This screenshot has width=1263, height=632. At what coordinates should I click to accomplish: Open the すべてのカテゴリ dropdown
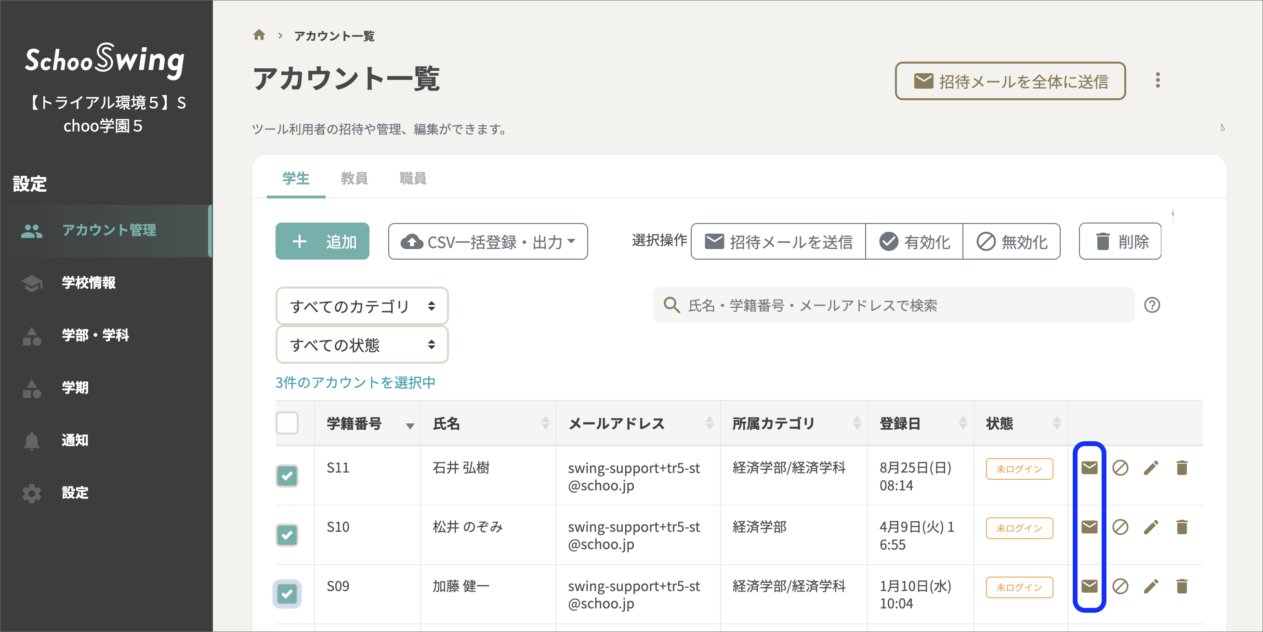tap(361, 305)
